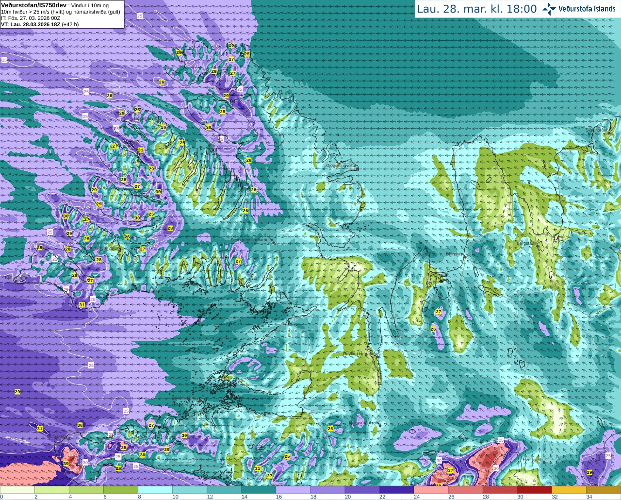Select the yellow 39 gust marker near Gufuskálar
The width and height of the screenshot is (621, 500).
point(66,464)
